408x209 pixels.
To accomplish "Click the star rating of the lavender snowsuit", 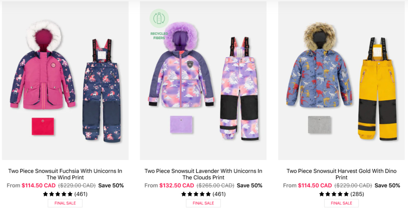I will pyautogui.click(x=196, y=194).
